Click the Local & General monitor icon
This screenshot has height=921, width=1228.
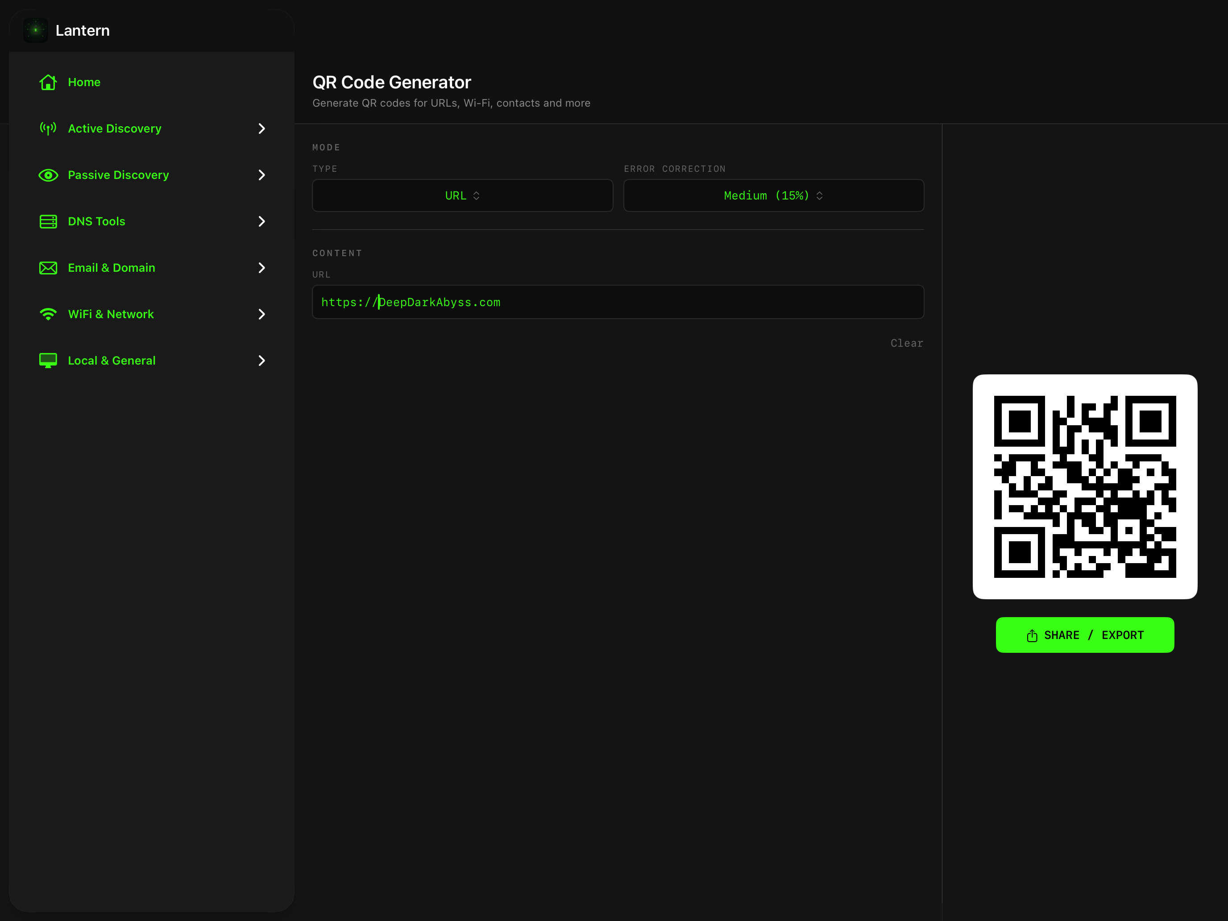tap(48, 360)
